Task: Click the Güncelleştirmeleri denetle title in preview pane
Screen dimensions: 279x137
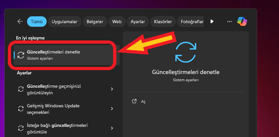Action: tap(186, 72)
